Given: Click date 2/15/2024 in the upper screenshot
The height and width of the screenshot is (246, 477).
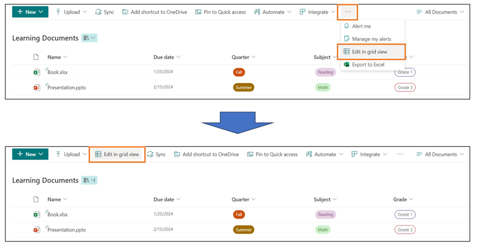Looking at the screenshot, I should point(163,87).
